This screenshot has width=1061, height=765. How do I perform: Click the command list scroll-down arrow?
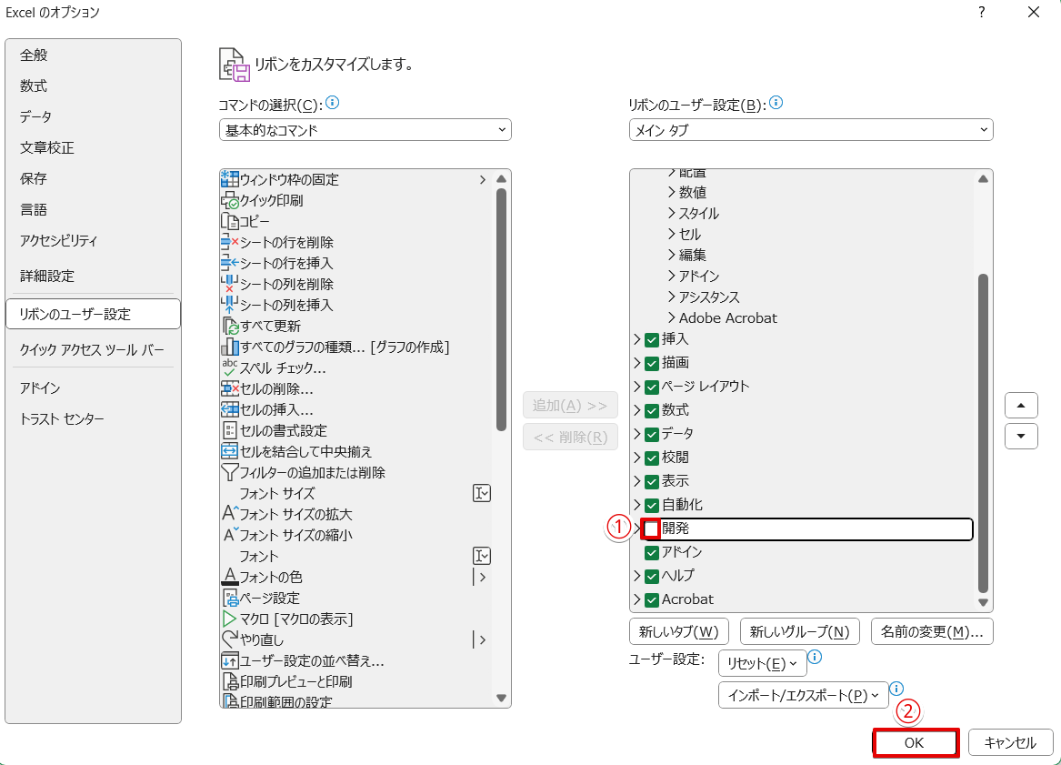pos(501,698)
